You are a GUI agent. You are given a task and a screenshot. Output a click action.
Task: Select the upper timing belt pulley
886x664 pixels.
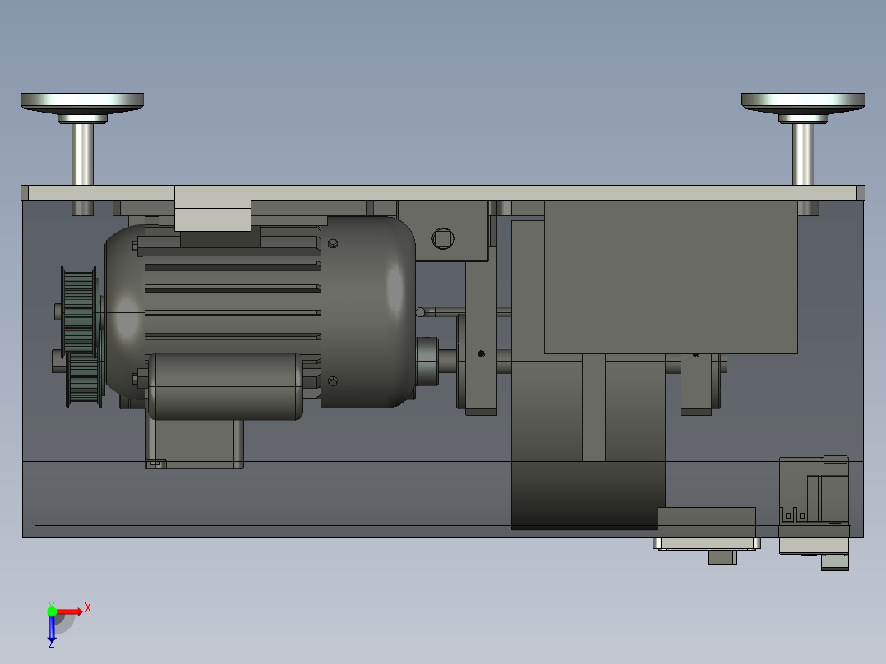click(80, 311)
